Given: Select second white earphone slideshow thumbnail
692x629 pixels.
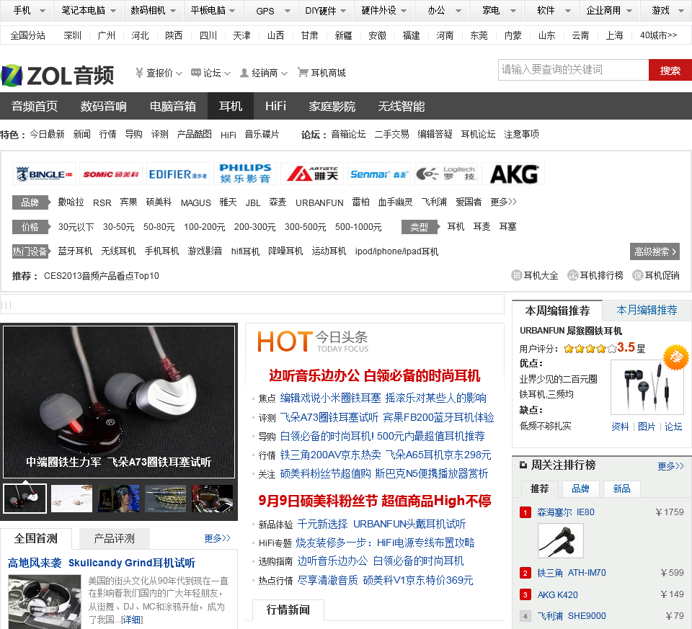Looking at the screenshot, I should (71, 499).
